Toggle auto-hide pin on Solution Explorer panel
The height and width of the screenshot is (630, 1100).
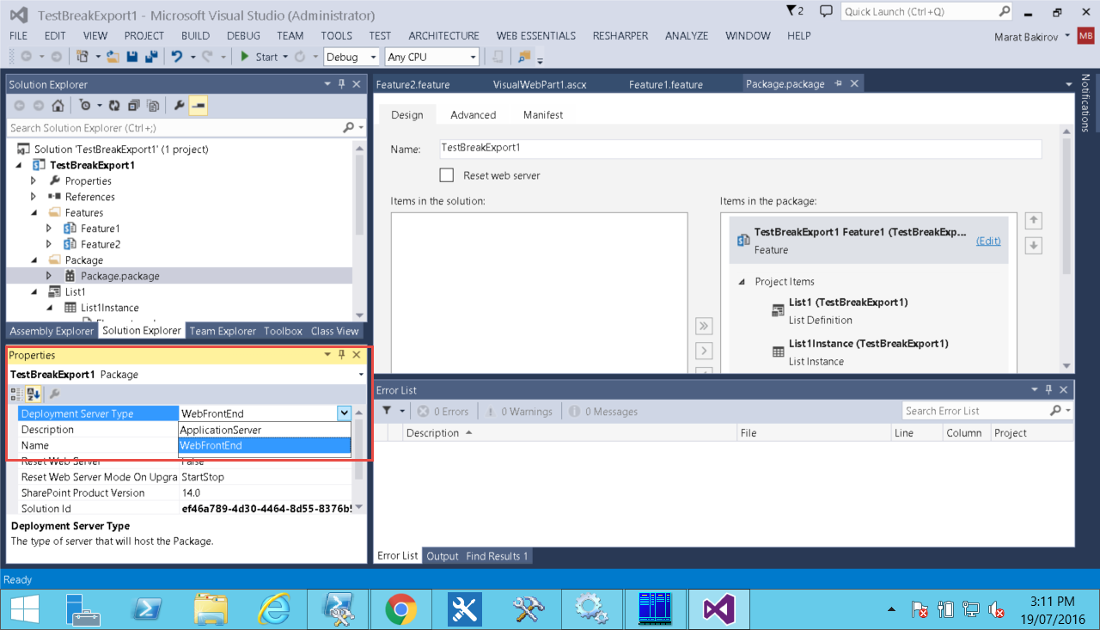point(341,84)
